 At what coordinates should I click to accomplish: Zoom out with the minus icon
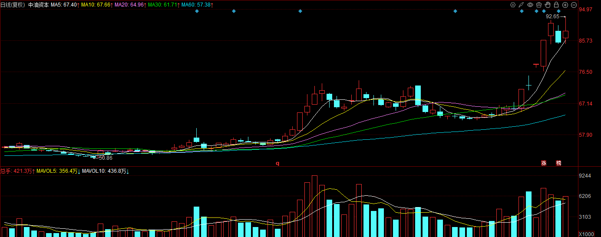pyautogui.click(x=574, y=5)
